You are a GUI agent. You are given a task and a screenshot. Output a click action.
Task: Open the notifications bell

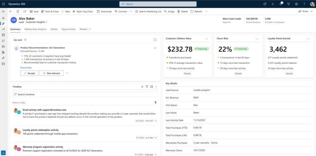(x=281, y=4)
